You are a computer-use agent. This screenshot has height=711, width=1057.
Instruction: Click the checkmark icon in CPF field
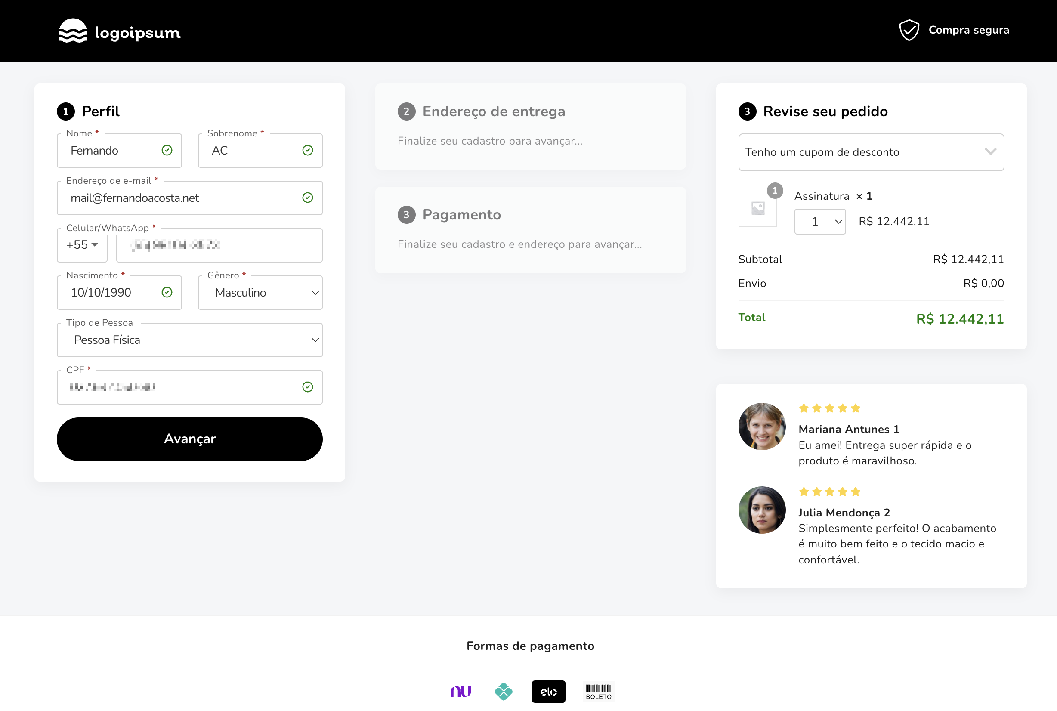[307, 387]
